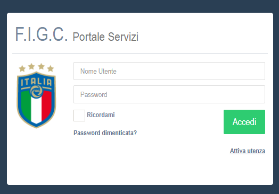Click the third gold star from the left

(41, 66)
